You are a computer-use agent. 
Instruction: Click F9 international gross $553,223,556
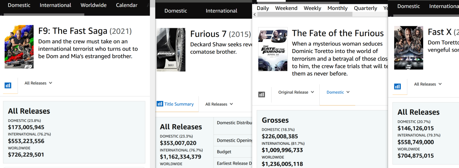pos(26,141)
